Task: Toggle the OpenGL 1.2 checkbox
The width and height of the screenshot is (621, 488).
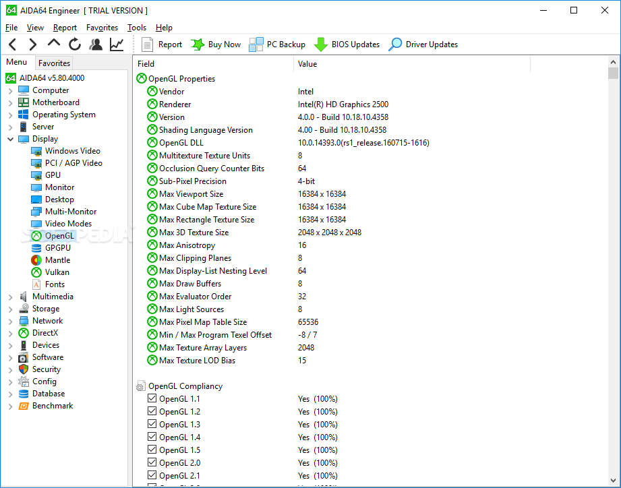Action: 152,410
